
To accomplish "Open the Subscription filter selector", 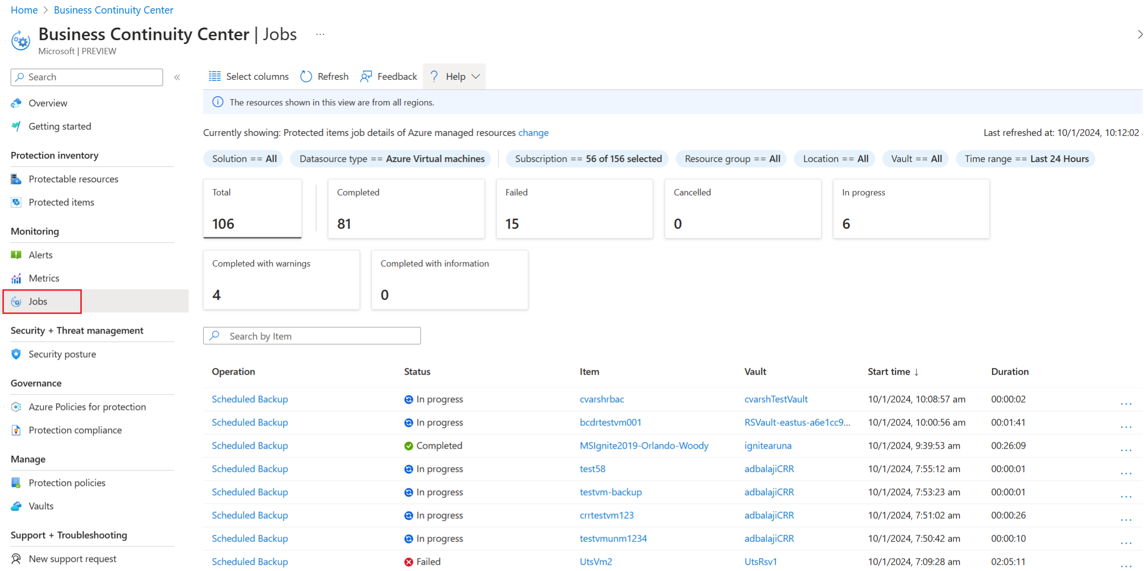I will click(587, 158).
